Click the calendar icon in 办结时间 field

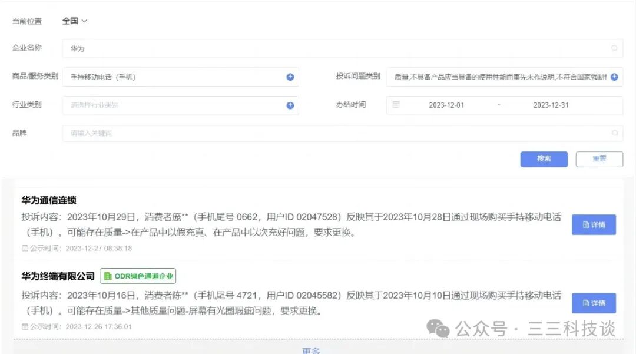[x=396, y=105]
